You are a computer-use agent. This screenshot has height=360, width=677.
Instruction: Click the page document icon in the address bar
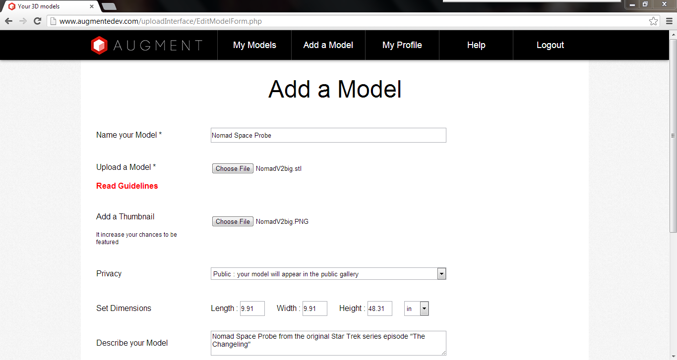[x=53, y=21]
